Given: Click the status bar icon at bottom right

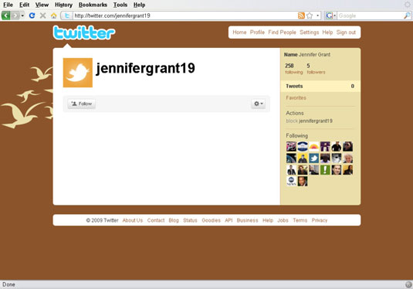Looking at the screenshot, I should coord(408,284).
